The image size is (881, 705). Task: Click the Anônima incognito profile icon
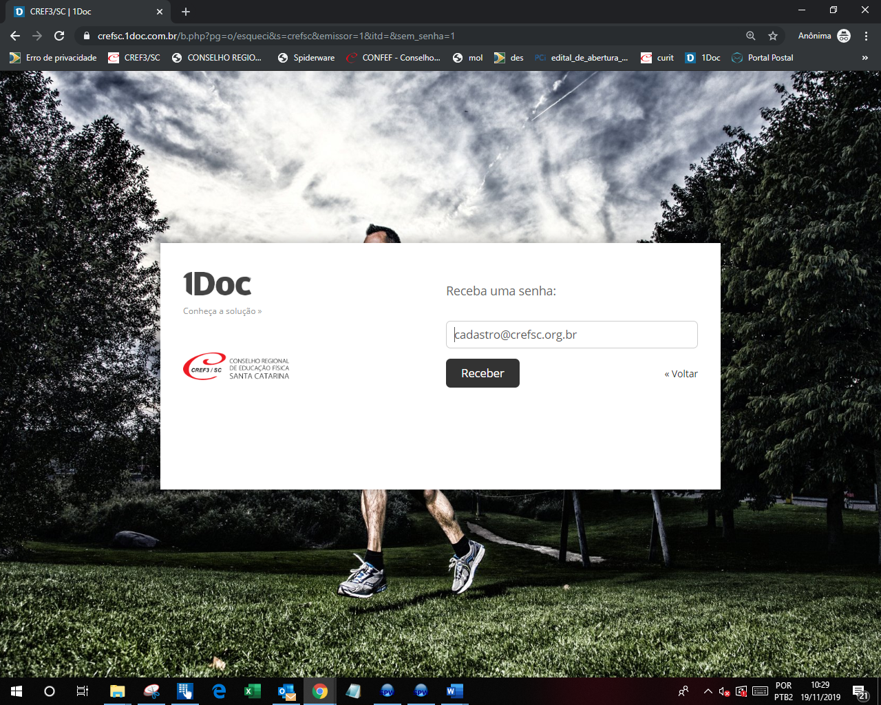coord(844,36)
